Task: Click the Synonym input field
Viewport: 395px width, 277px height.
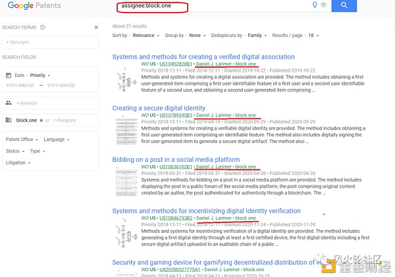Action: click(51, 42)
